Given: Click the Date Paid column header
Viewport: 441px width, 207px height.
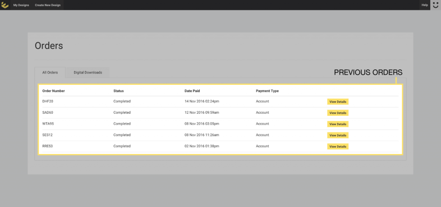Looking at the screenshot, I should [x=192, y=91].
